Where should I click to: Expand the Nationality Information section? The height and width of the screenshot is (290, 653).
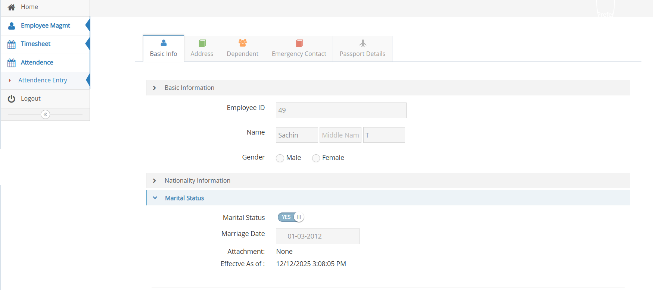click(197, 181)
